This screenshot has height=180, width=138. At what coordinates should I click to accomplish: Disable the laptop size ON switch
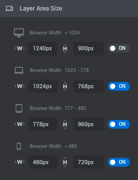tap(119, 86)
